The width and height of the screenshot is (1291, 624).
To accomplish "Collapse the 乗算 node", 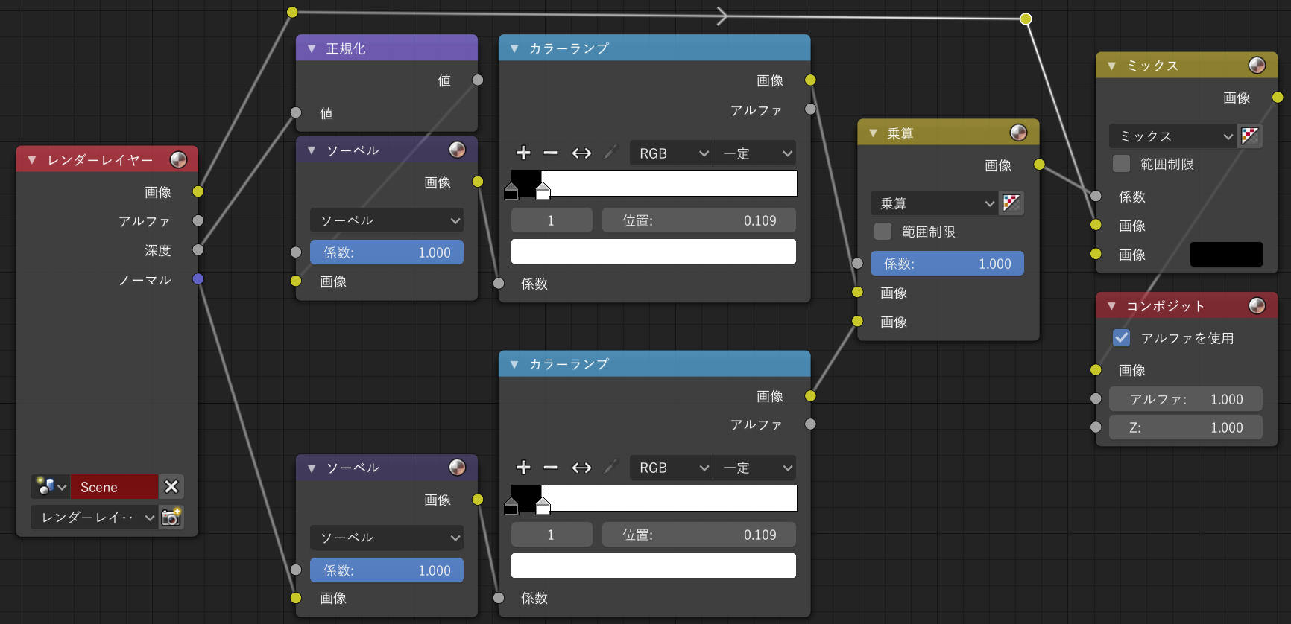I will click(873, 133).
